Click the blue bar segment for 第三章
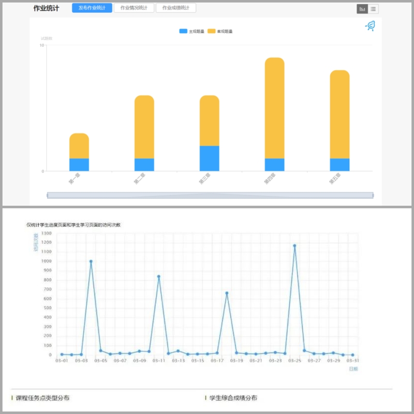Screen dimensions: 414x414 pos(210,158)
